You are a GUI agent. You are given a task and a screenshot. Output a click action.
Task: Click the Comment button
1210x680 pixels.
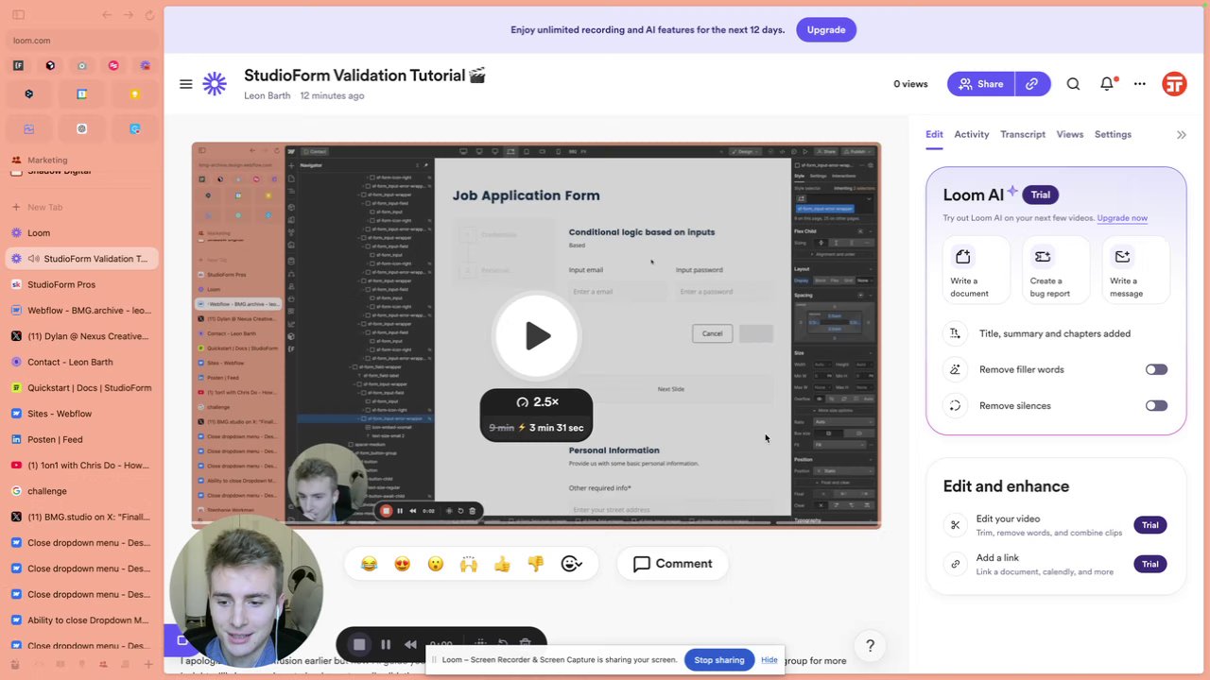click(x=672, y=564)
